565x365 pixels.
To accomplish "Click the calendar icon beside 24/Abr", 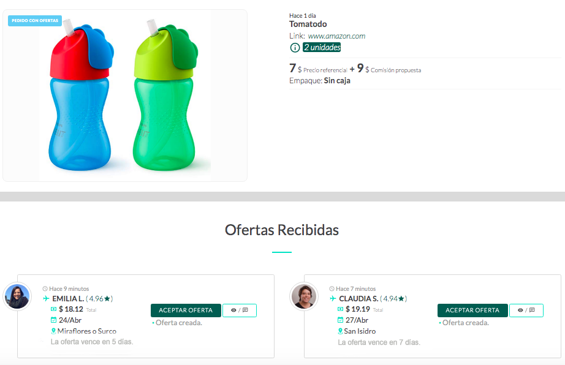I will click(54, 320).
